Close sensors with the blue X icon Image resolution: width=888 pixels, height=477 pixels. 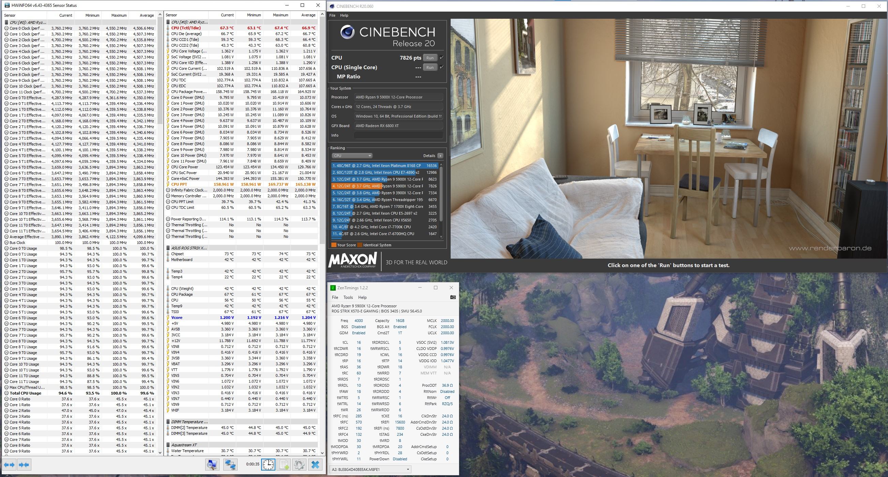pyautogui.click(x=315, y=465)
